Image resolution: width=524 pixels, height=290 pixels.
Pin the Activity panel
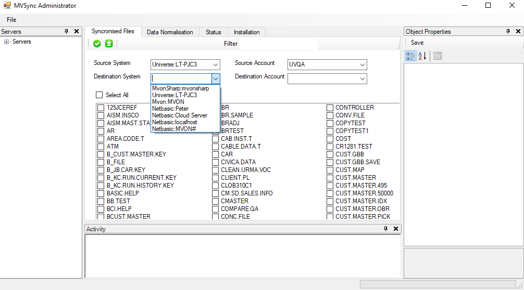coord(385,229)
